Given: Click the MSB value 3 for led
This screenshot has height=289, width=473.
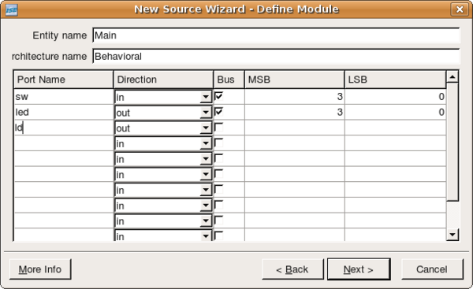Looking at the screenshot, I should [x=294, y=113].
